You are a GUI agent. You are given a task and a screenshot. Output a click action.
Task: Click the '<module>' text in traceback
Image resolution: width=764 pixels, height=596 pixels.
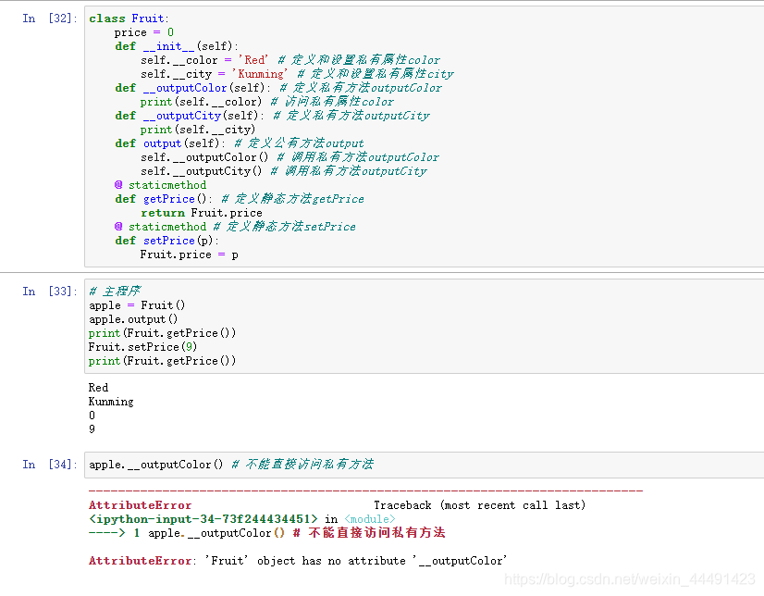pyautogui.click(x=370, y=519)
